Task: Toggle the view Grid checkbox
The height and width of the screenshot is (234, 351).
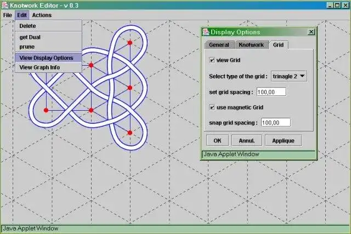Action: 212,60
